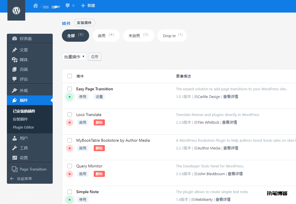Click 启用 for Query Monitor

(83, 174)
